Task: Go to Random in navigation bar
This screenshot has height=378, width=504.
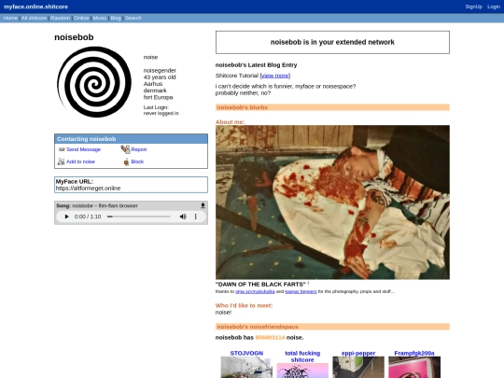Action: (x=60, y=18)
